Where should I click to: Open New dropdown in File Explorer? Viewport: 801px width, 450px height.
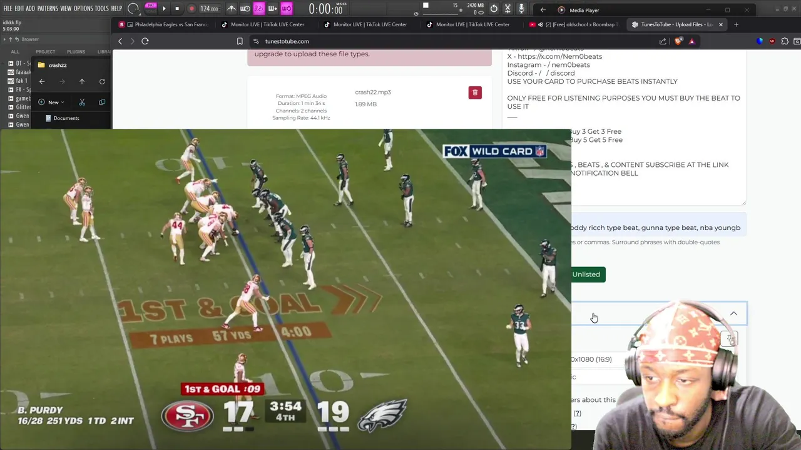tap(51, 102)
